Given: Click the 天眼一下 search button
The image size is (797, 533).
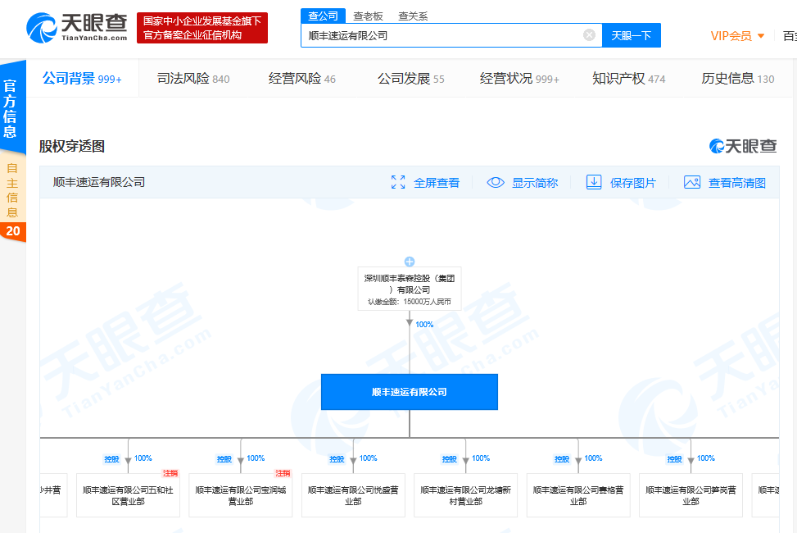Looking at the screenshot, I should [x=632, y=35].
